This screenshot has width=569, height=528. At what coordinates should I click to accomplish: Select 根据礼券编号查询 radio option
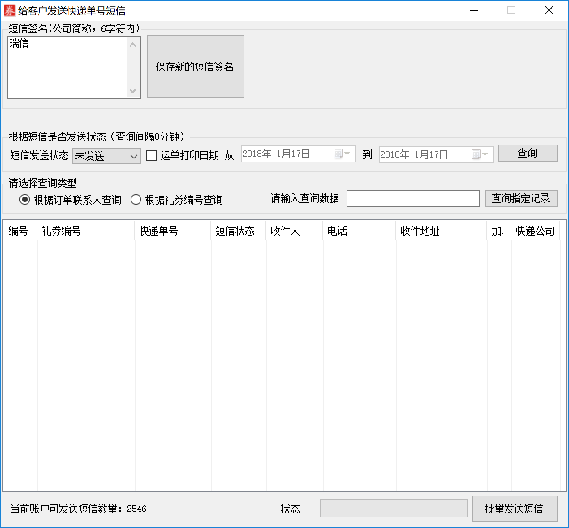point(136,199)
